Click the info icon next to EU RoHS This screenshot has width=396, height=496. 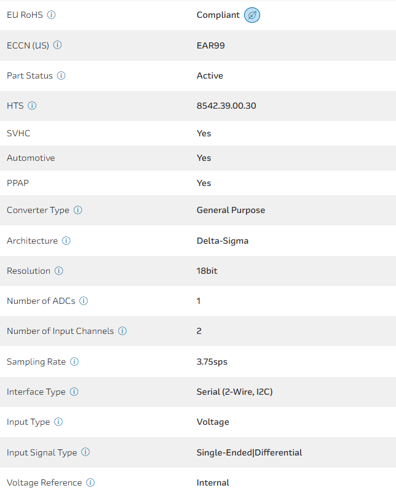(x=52, y=15)
